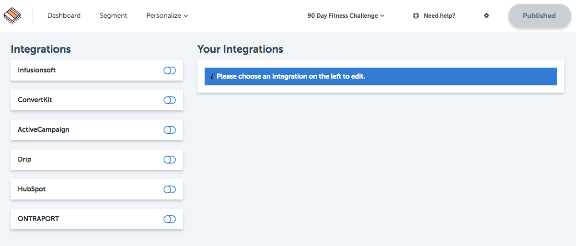Toggle the Infusionsoft integration switch
576x246 pixels.
tap(170, 70)
